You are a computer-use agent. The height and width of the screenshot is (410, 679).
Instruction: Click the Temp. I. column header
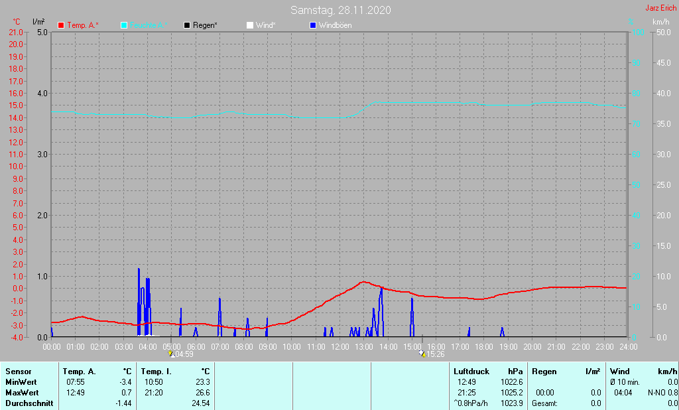pos(156,372)
